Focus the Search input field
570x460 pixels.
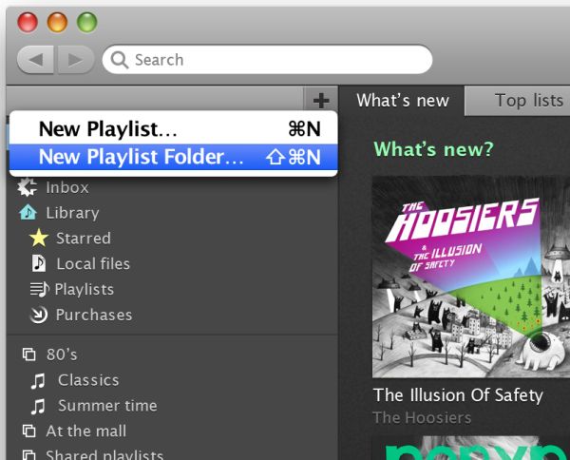point(268,60)
